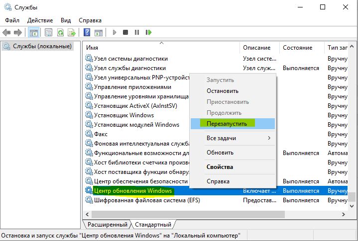Image resolution: width=358 pixels, height=241 pixels.
Task: Click gear icon of Шифрованная файловая система
Action: pos(89,200)
